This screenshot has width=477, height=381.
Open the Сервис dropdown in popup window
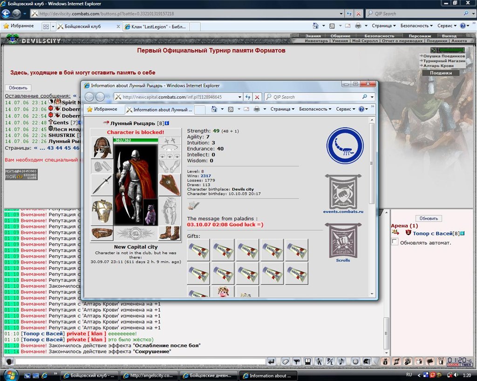point(345,109)
